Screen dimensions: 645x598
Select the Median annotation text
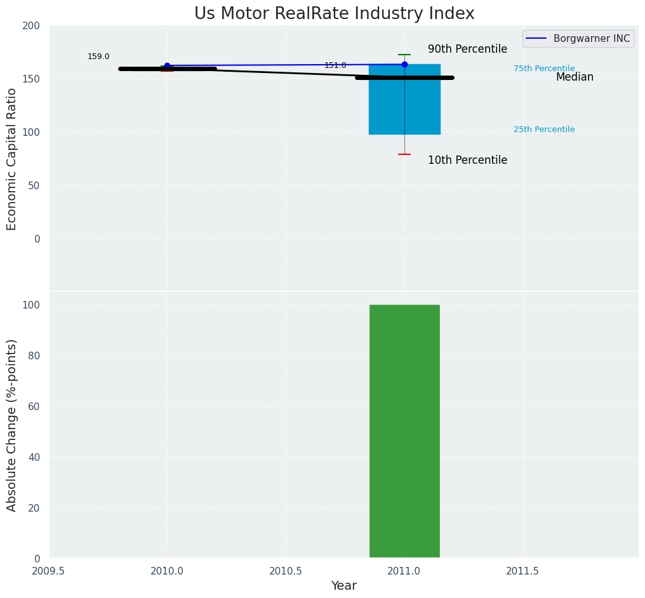click(575, 77)
